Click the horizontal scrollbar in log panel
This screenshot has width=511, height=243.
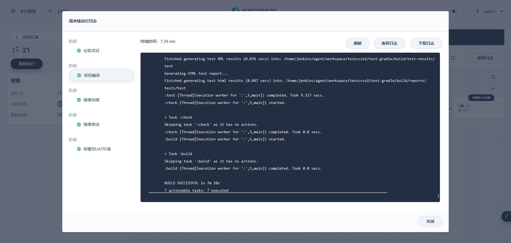pos(268,192)
